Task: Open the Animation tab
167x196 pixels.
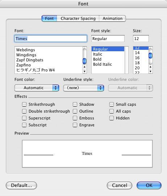Action: click(x=112, y=18)
